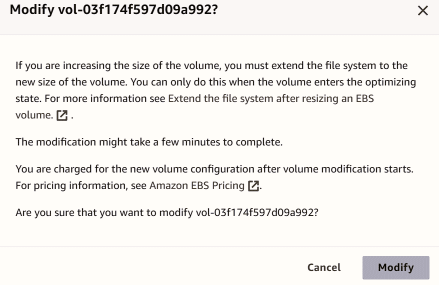Cancel the volume modification
The image size is (439, 285).
(x=324, y=267)
